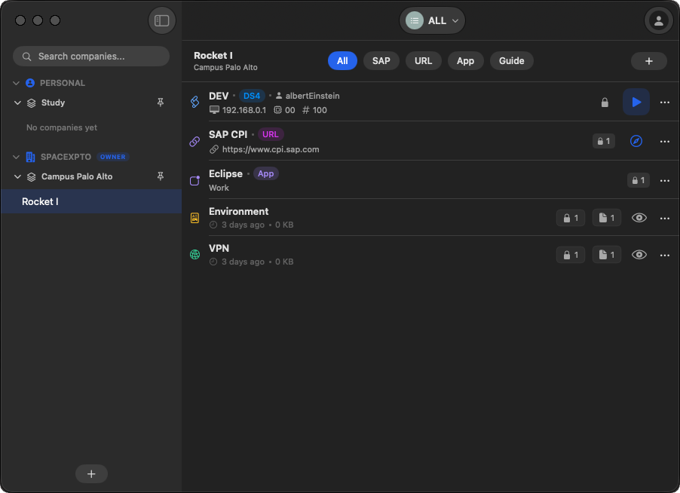Open credentials badge for Eclipse
This screenshot has width=680, height=493.
point(639,180)
